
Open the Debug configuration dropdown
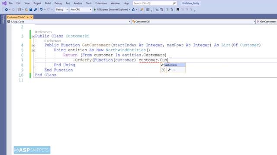[61, 9]
